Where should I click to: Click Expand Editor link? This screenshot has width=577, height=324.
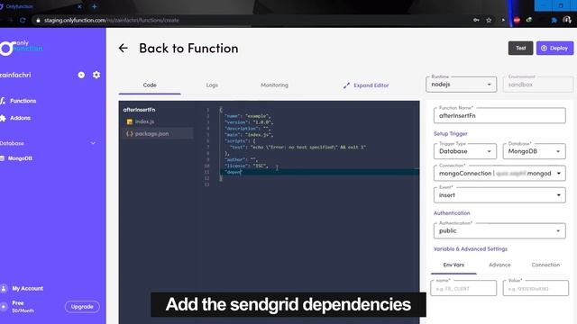click(371, 85)
